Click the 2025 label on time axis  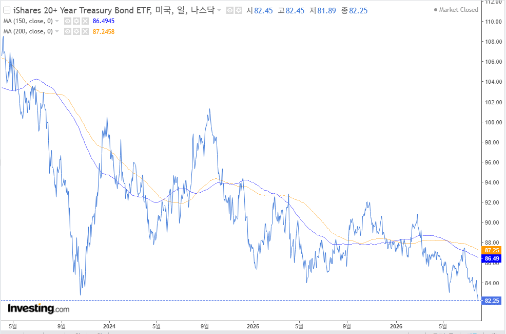pyautogui.click(x=253, y=326)
